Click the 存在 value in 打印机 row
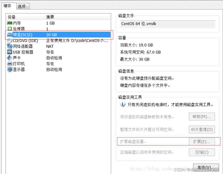Viewport: 223px width, 174px height. 50,64
